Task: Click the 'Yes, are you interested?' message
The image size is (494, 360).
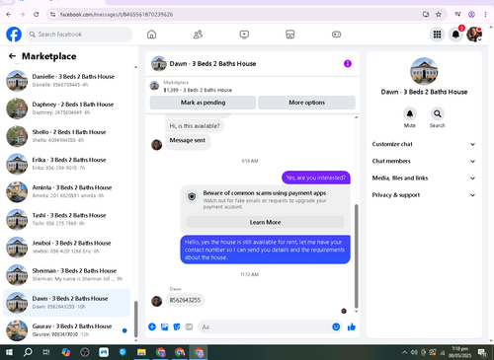Action: 316,178
